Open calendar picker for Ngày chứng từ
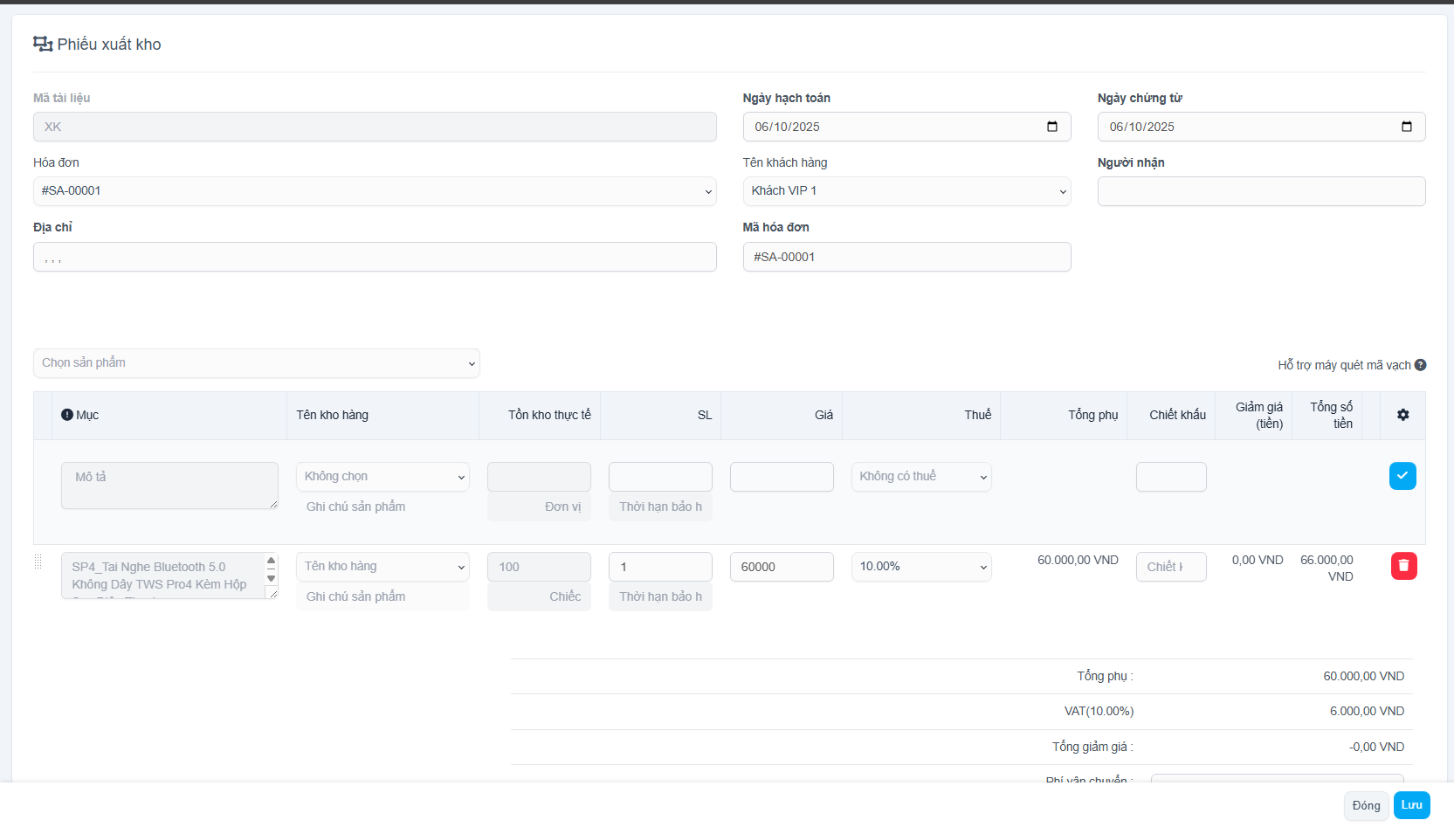Image resolution: width=1454 pixels, height=827 pixels. click(1406, 127)
